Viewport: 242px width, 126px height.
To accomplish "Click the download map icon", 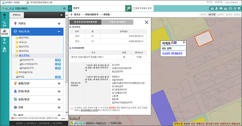I will [x=216, y=8].
